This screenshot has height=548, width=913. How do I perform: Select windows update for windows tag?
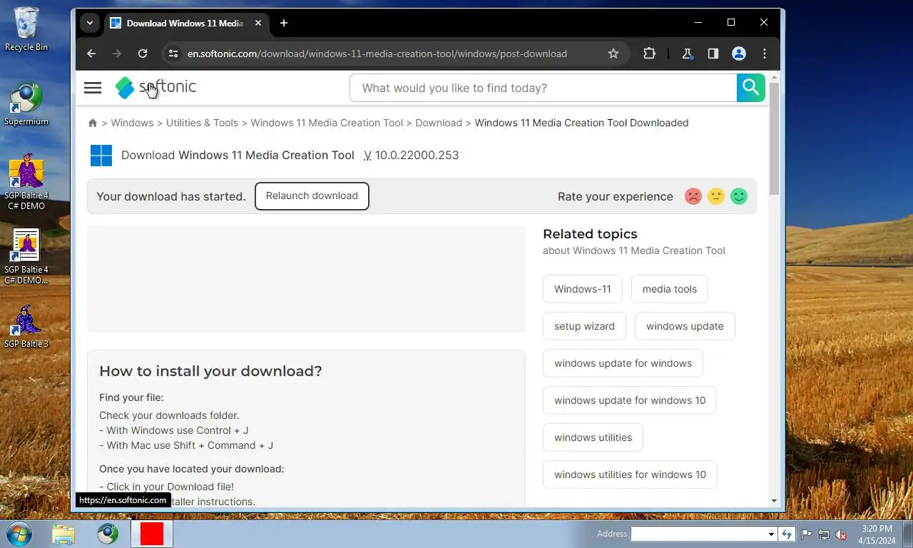(x=623, y=363)
